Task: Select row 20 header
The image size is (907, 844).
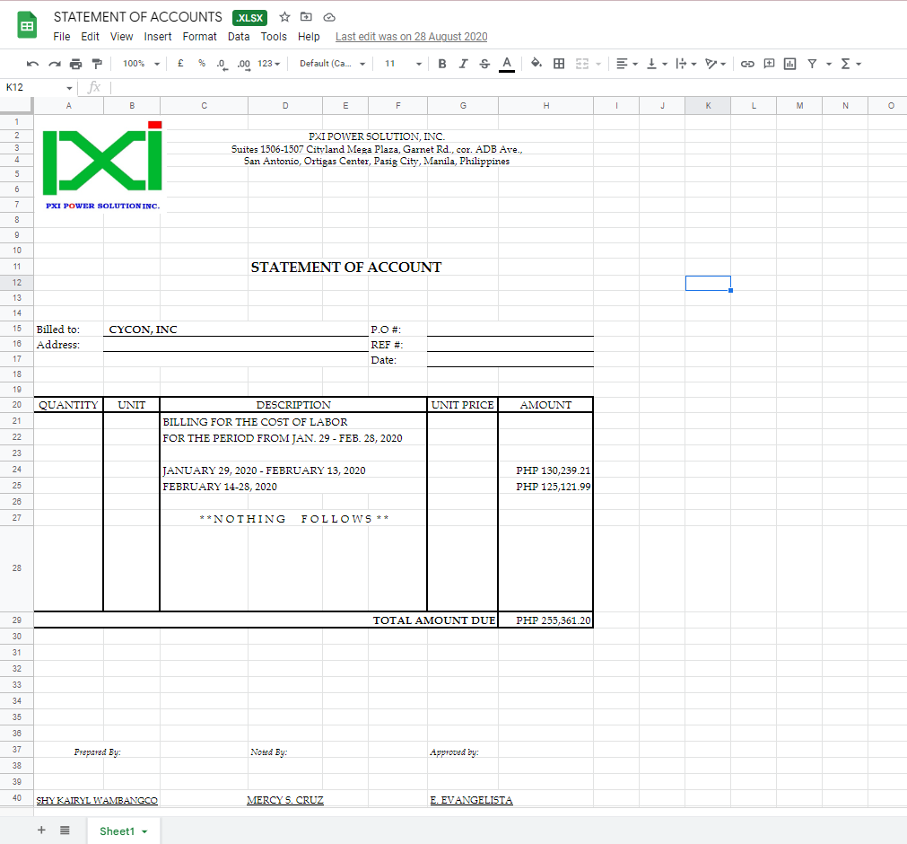Action: pyautogui.click(x=17, y=405)
